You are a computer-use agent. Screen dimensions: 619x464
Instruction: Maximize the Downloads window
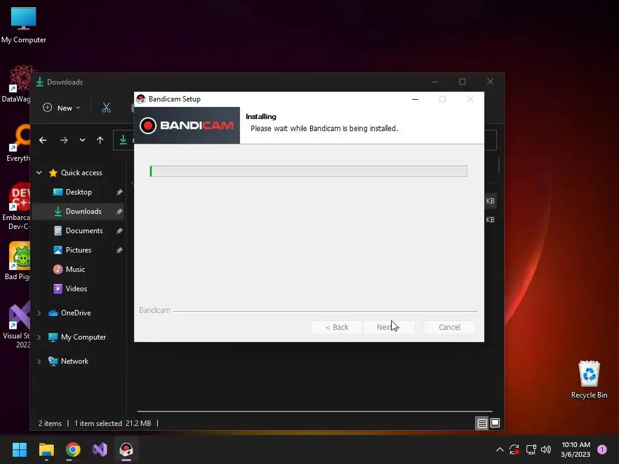[x=462, y=82]
